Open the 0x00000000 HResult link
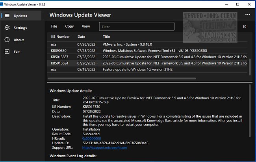Screen dimensions: 256x162 [92, 138]
